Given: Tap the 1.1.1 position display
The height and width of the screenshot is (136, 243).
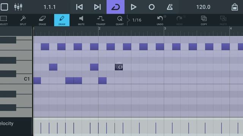Looking at the screenshot, I should [49, 7].
